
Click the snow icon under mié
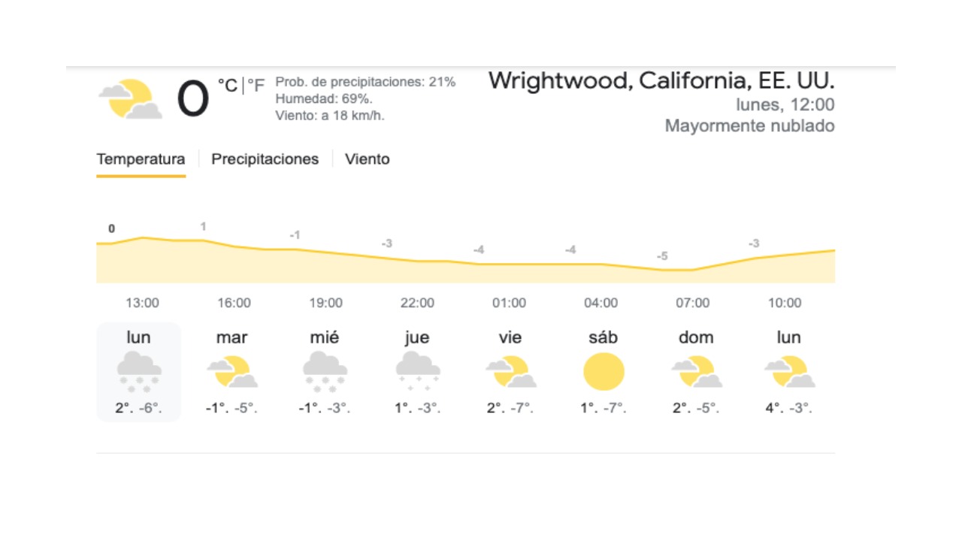325,371
